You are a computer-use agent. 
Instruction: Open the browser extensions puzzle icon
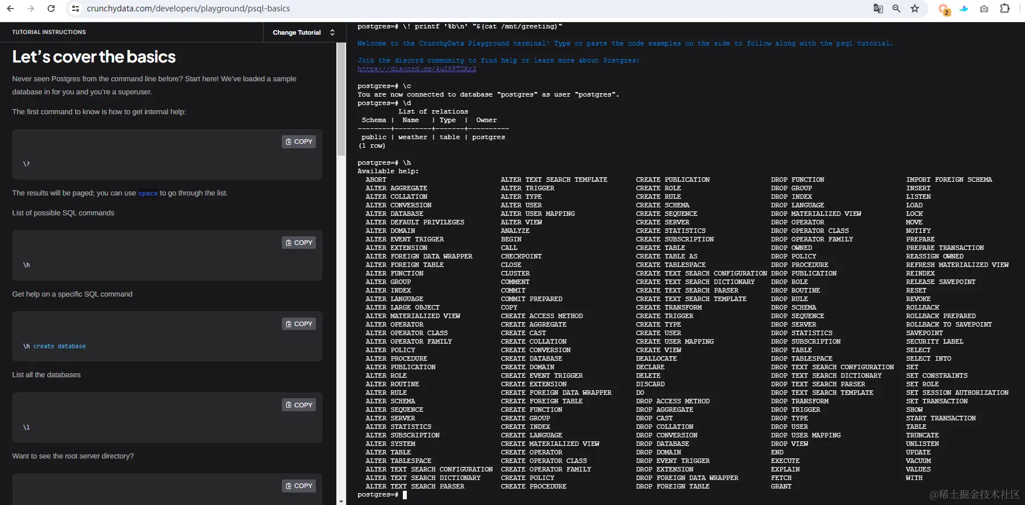click(1005, 9)
